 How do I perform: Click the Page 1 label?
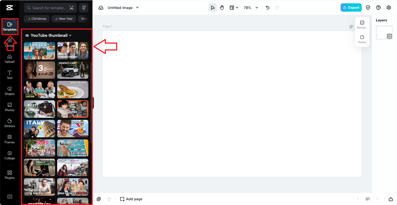click(107, 27)
